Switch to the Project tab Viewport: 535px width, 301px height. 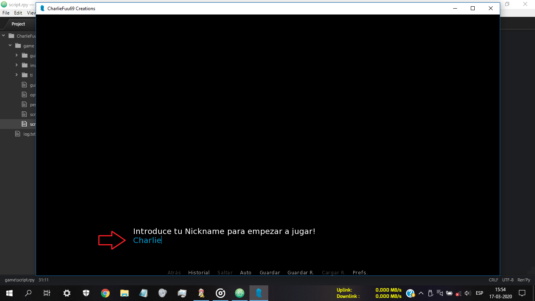click(x=18, y=24)
